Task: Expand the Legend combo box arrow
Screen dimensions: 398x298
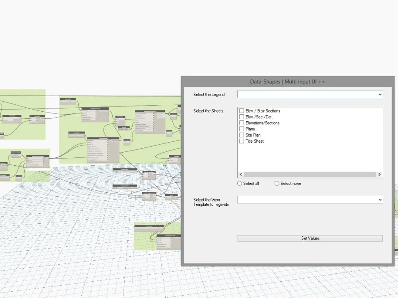Action: coord(380,94)
